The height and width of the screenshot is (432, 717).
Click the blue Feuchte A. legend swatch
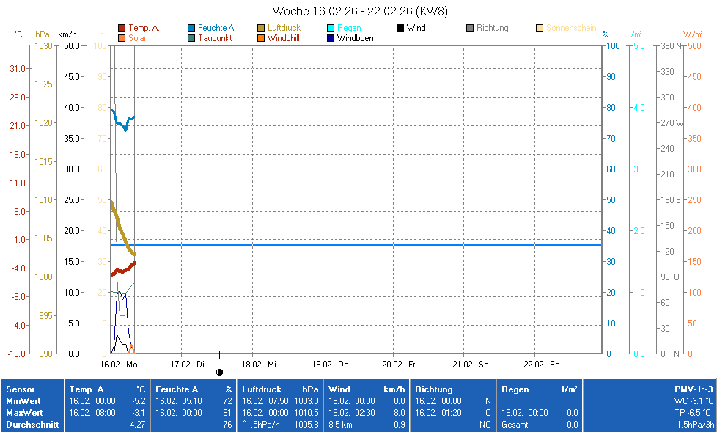[191, 28]
